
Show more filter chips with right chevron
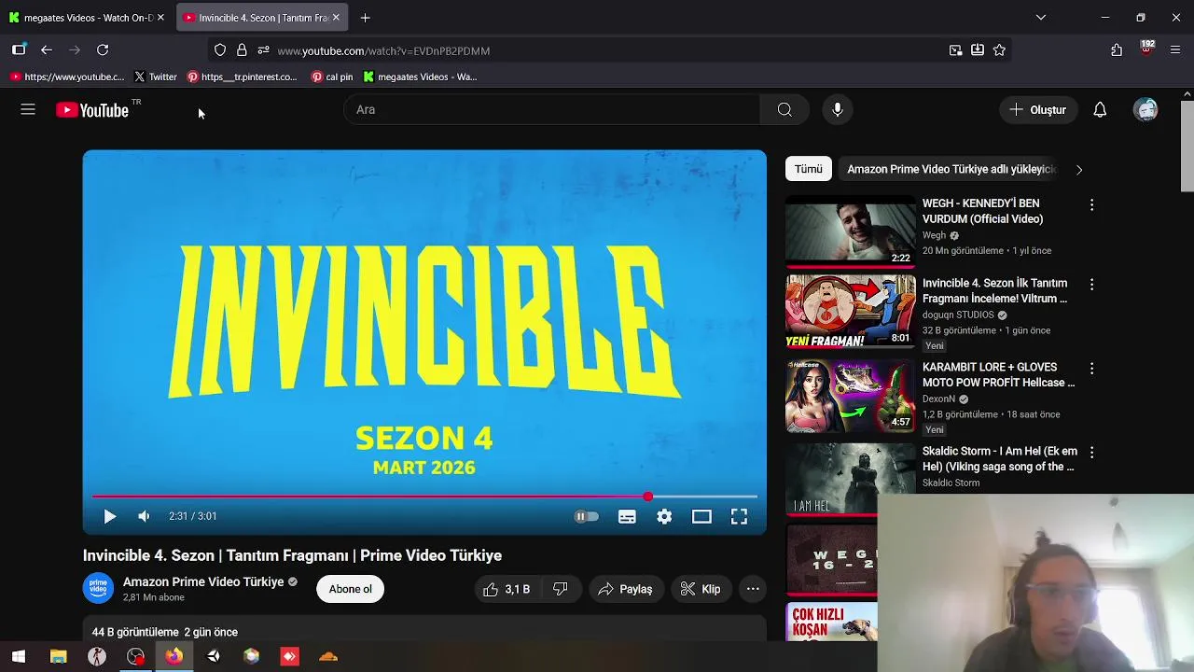(1079, 170)
